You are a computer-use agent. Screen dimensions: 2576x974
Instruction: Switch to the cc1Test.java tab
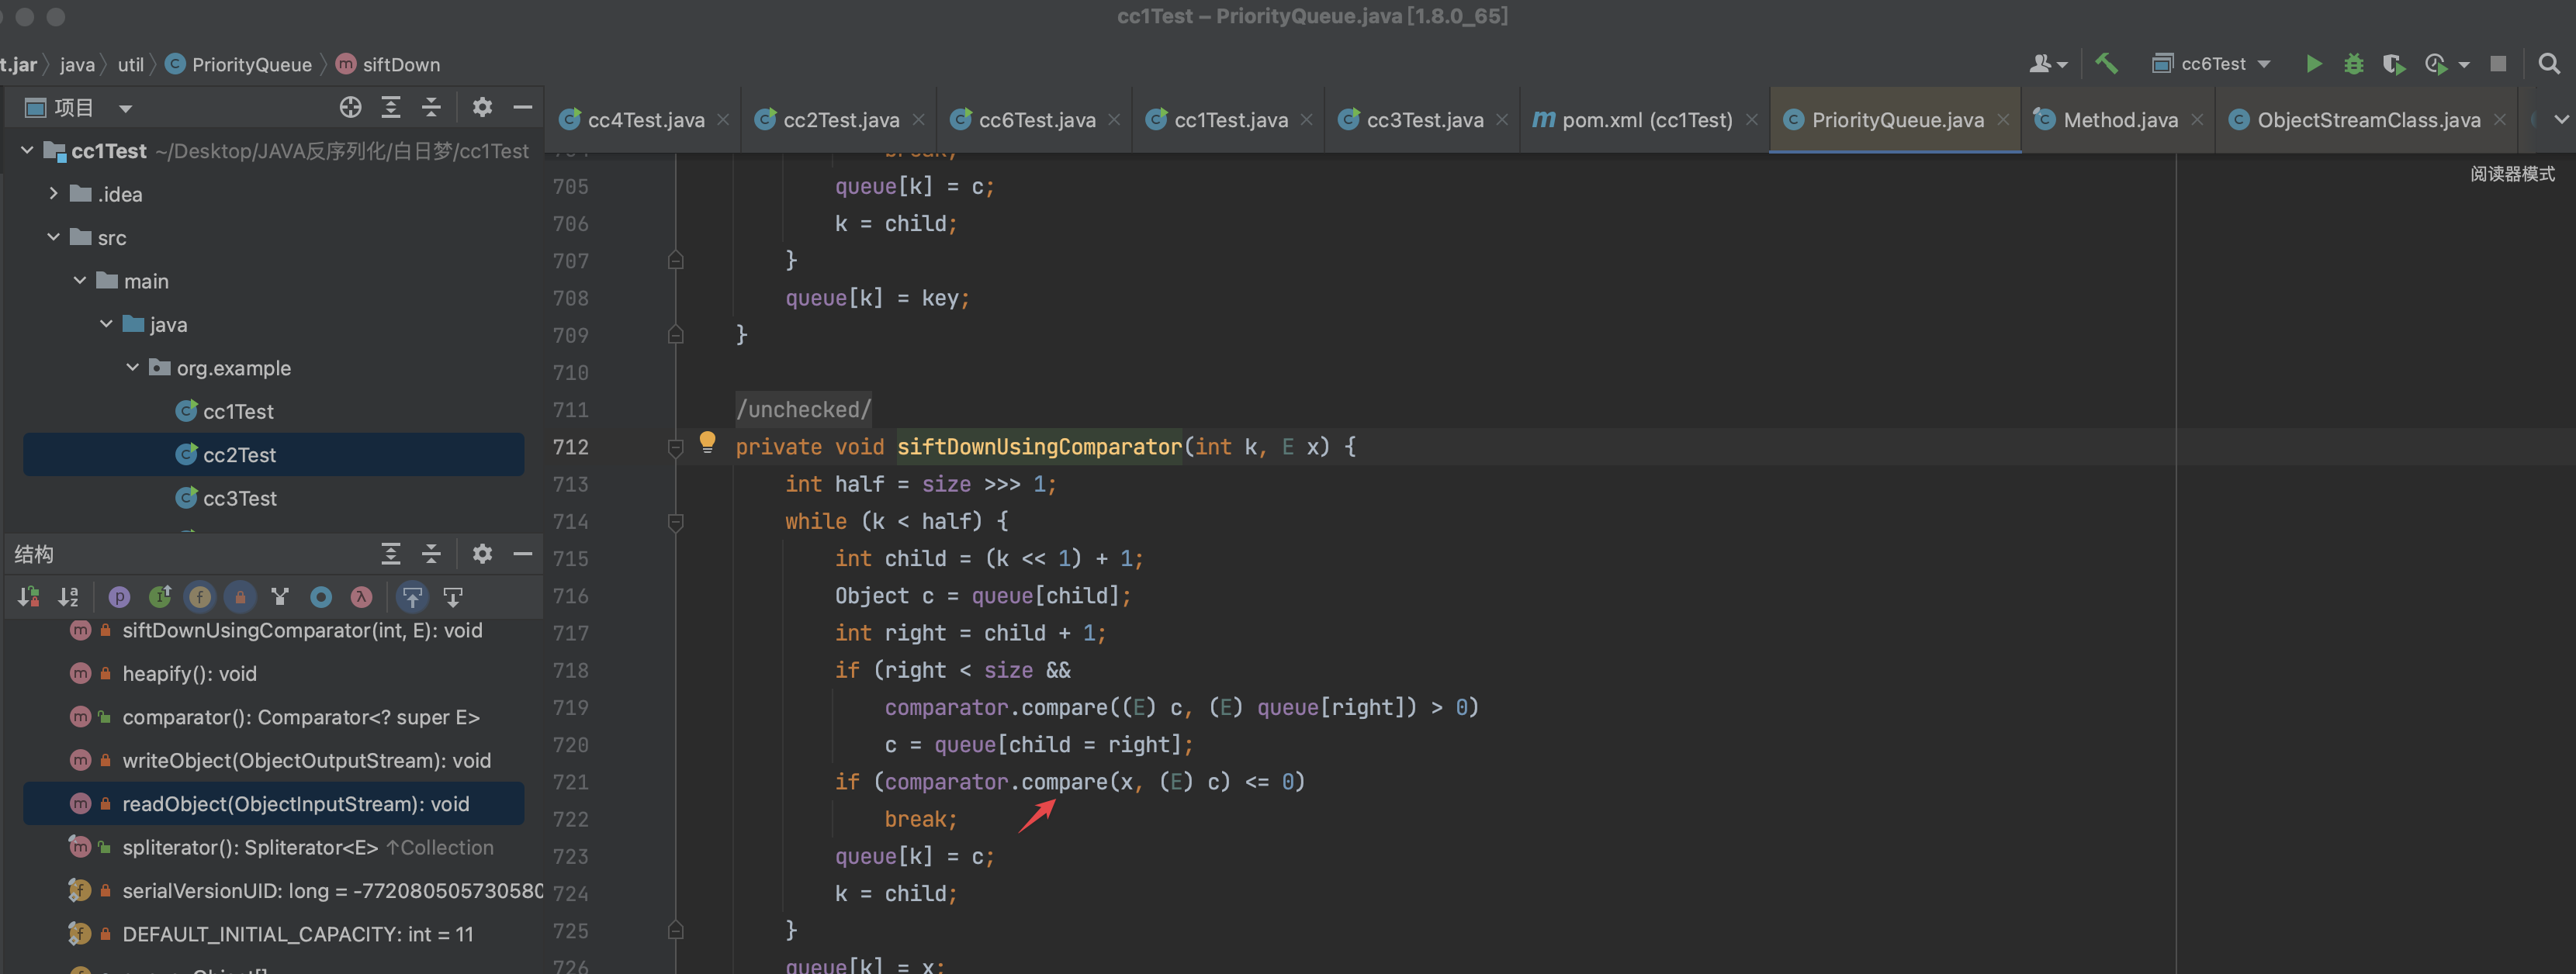click(1231, 120)
